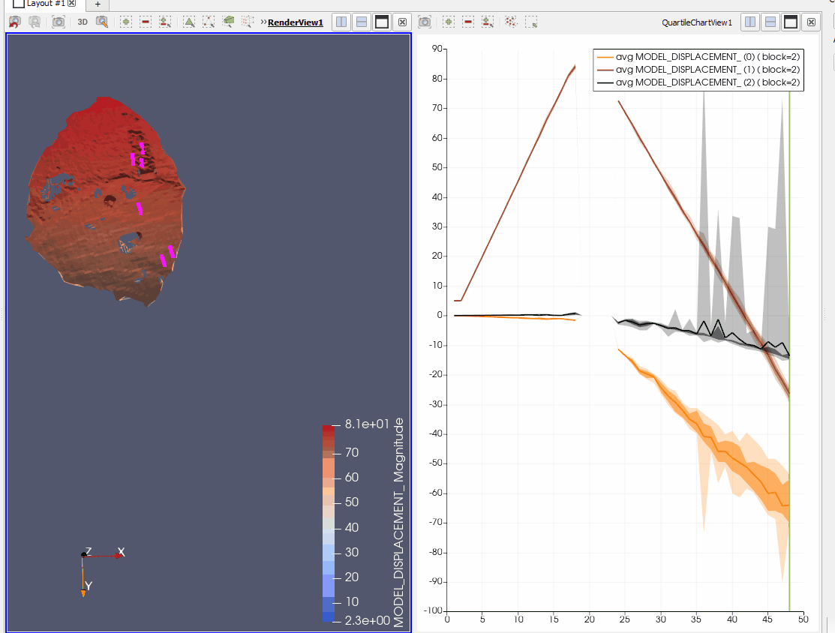Activate Select Points On surface tool
Screen dimensions: 835x633
(x=209, y=22)
